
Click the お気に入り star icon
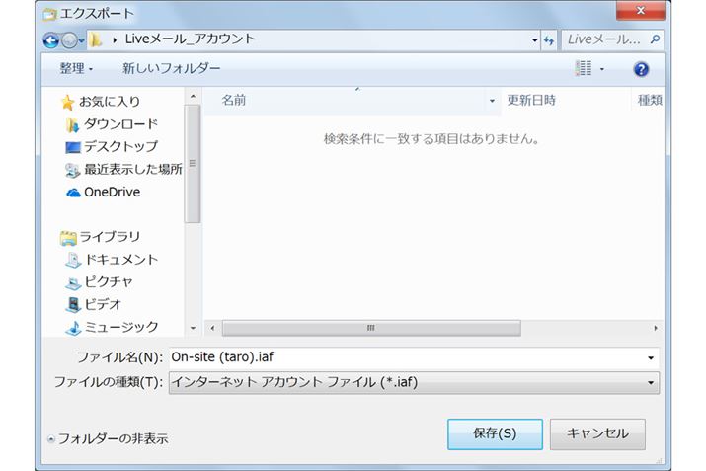click(x=67, y=103)
